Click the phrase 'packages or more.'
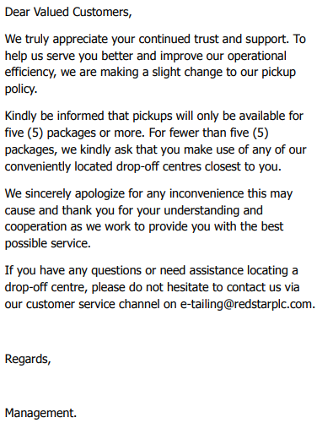The width and height of the screenshot is (317, 423). 96,133
